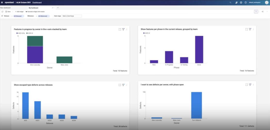Open the hamburger main menu
This screenshot has height=130, width=270.
[2, 3]
